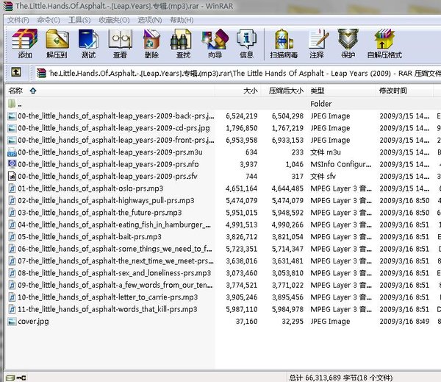The image size is (441, 382).
Task: Click the Delete (删除) toolbar icon
Action: click(x=151, y=43)
